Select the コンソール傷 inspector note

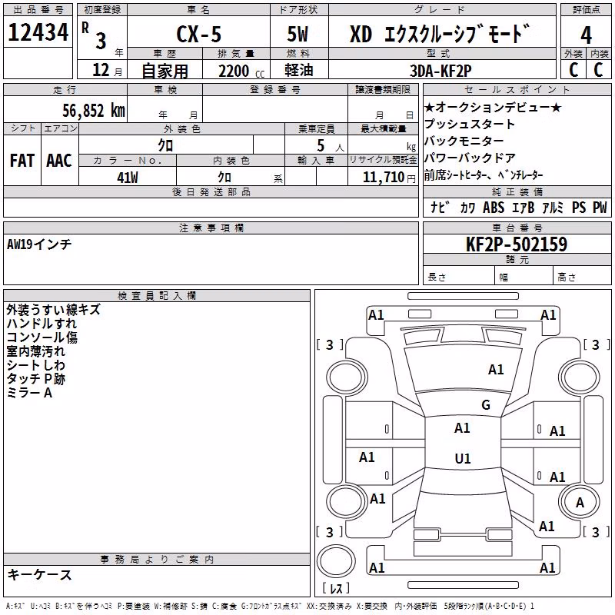pos(42,337)
